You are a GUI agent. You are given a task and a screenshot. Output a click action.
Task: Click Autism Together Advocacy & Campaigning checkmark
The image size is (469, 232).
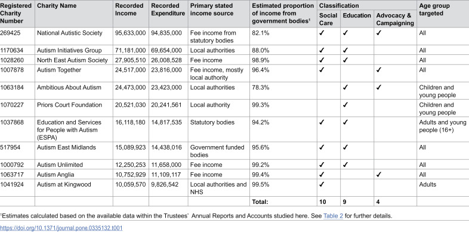(379, 70)
